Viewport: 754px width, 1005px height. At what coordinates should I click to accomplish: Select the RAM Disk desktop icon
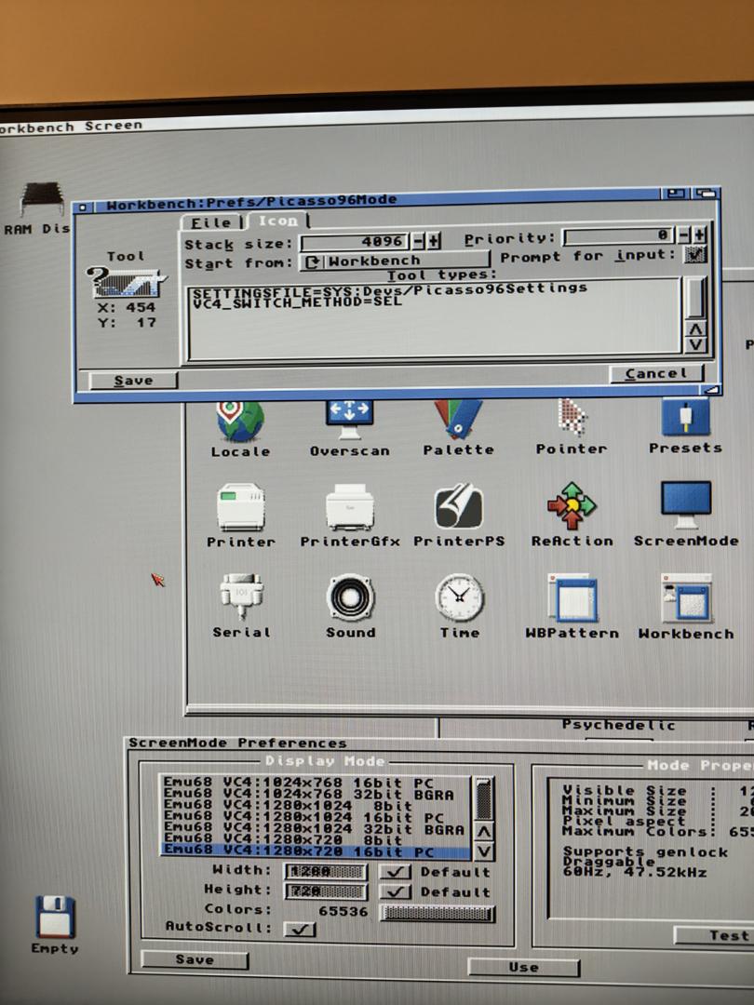point(42,200)
